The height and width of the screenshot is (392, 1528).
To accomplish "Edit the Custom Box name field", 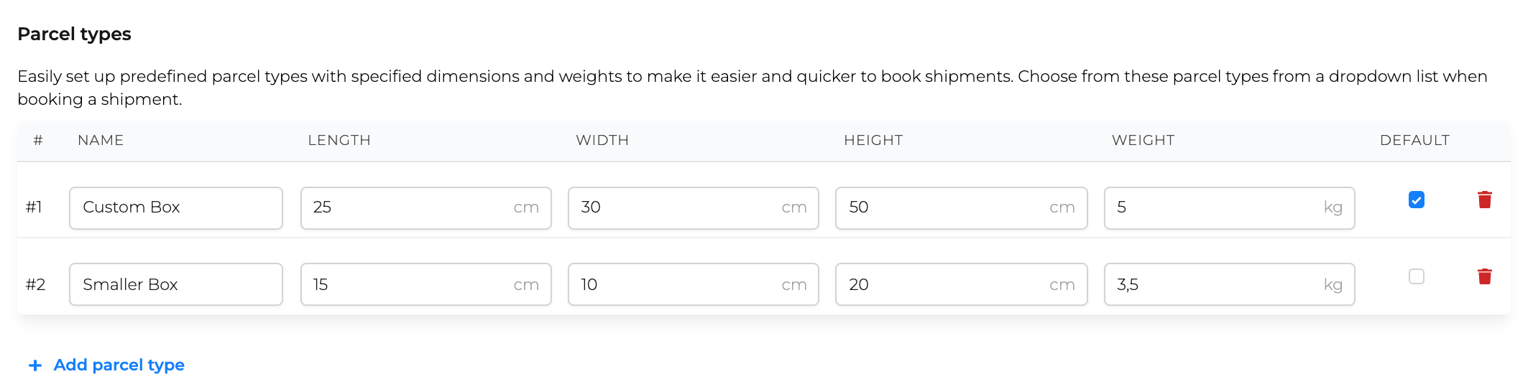I will [x=176, y=208].
